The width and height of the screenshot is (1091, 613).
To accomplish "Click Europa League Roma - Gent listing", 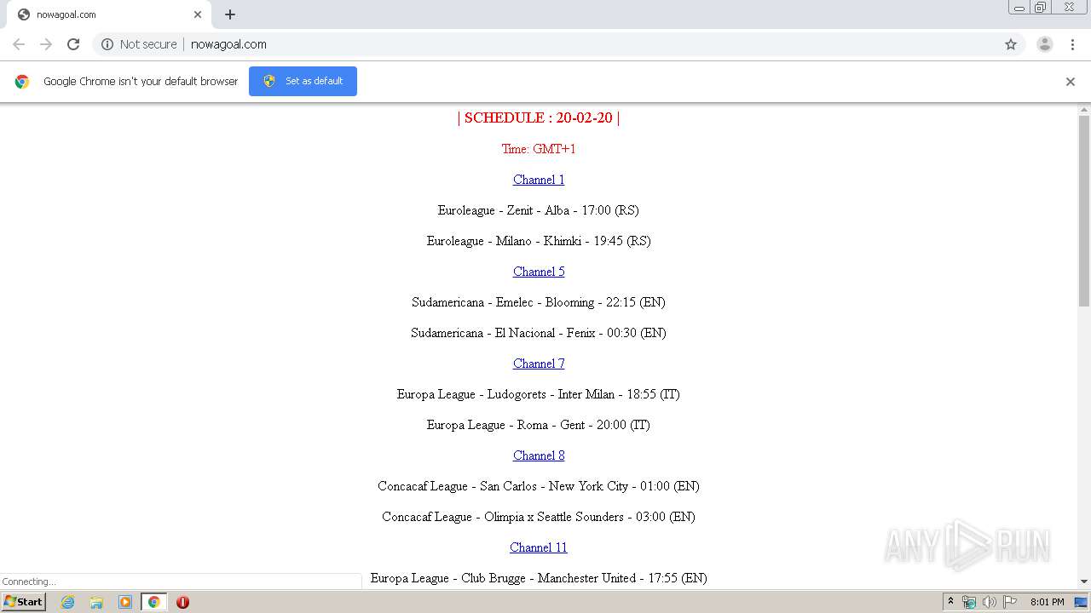I will pos(539,425).
